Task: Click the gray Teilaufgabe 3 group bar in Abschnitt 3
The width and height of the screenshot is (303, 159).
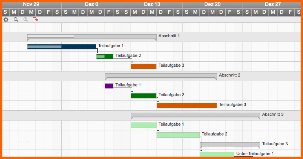Action: point(230,144)
